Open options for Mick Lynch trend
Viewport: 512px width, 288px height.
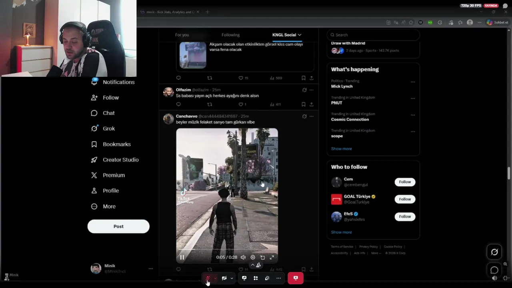(x=413, y=82)
